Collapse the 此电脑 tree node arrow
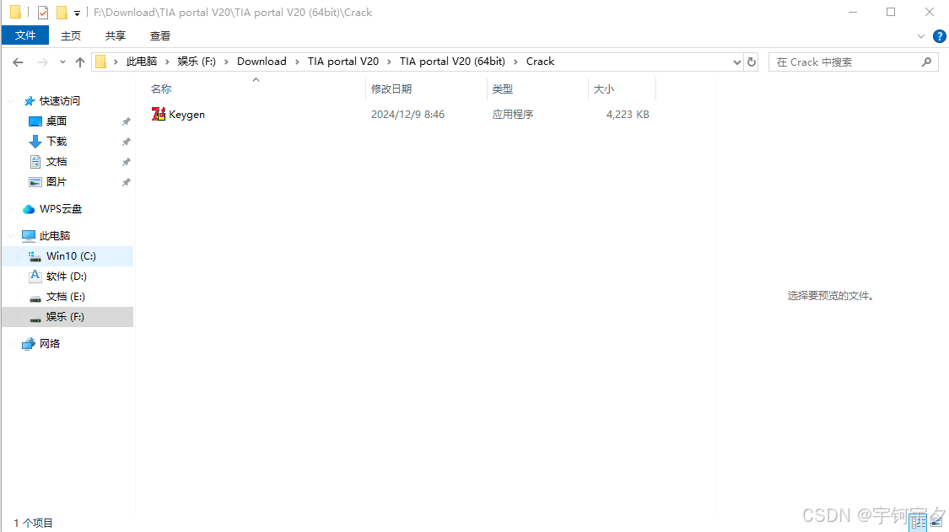 11,235
